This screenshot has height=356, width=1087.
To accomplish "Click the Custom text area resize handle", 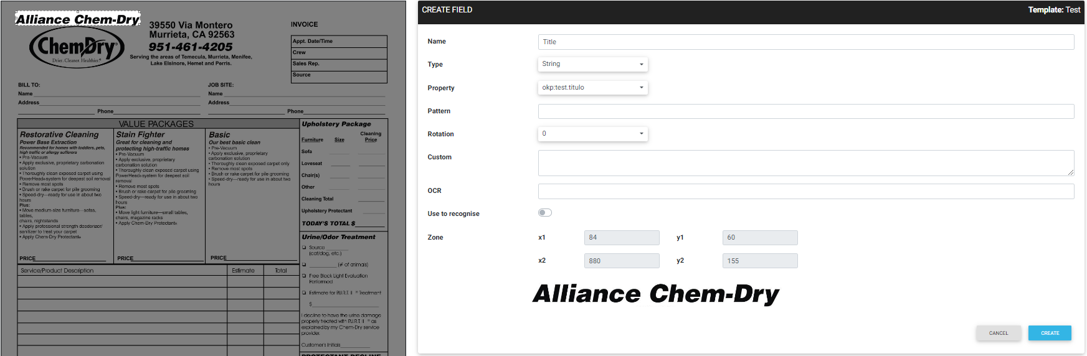I will click(x=1071, y=172).
